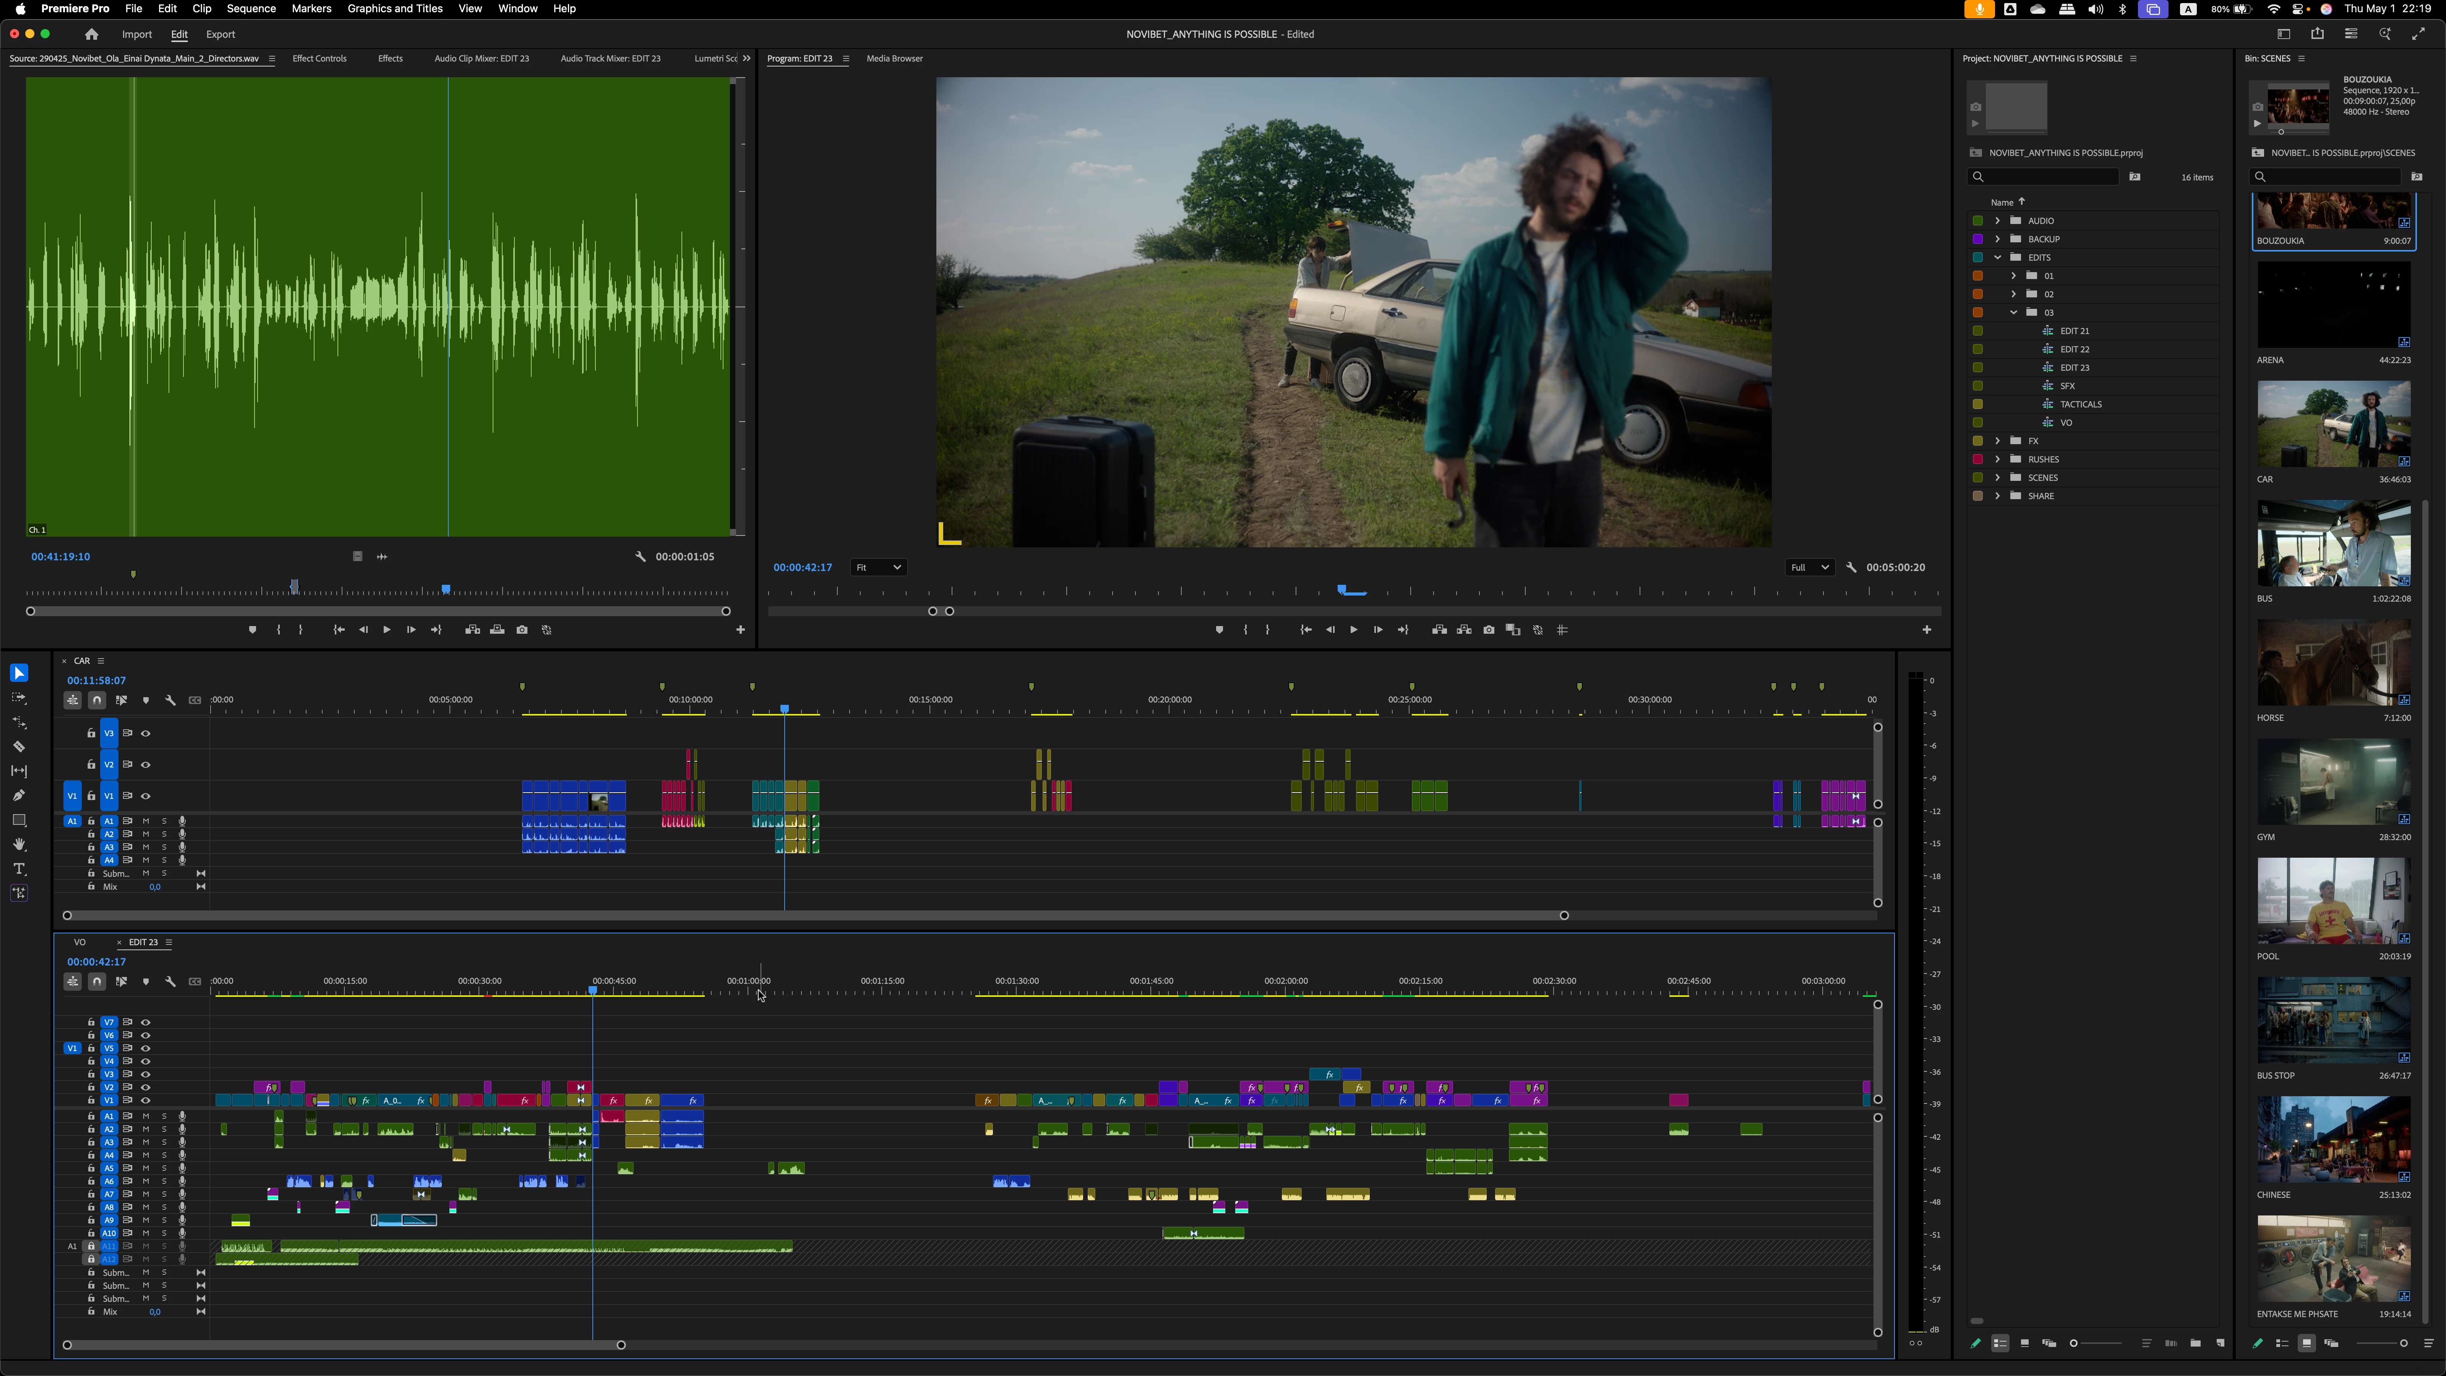Collapse the EDITS bin folder

click(1997, 257)
